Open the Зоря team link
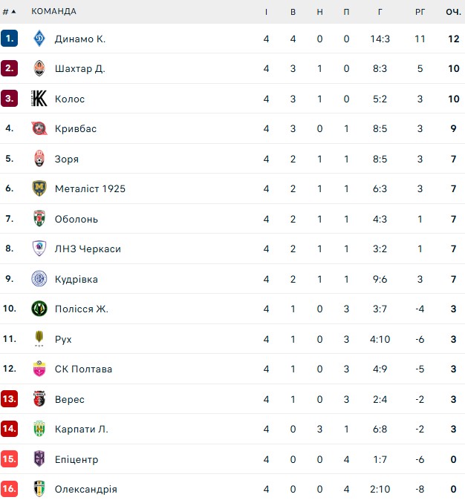The width and height of the screenshot is (465, 500). pyautogui.click(x=66, y=159)
